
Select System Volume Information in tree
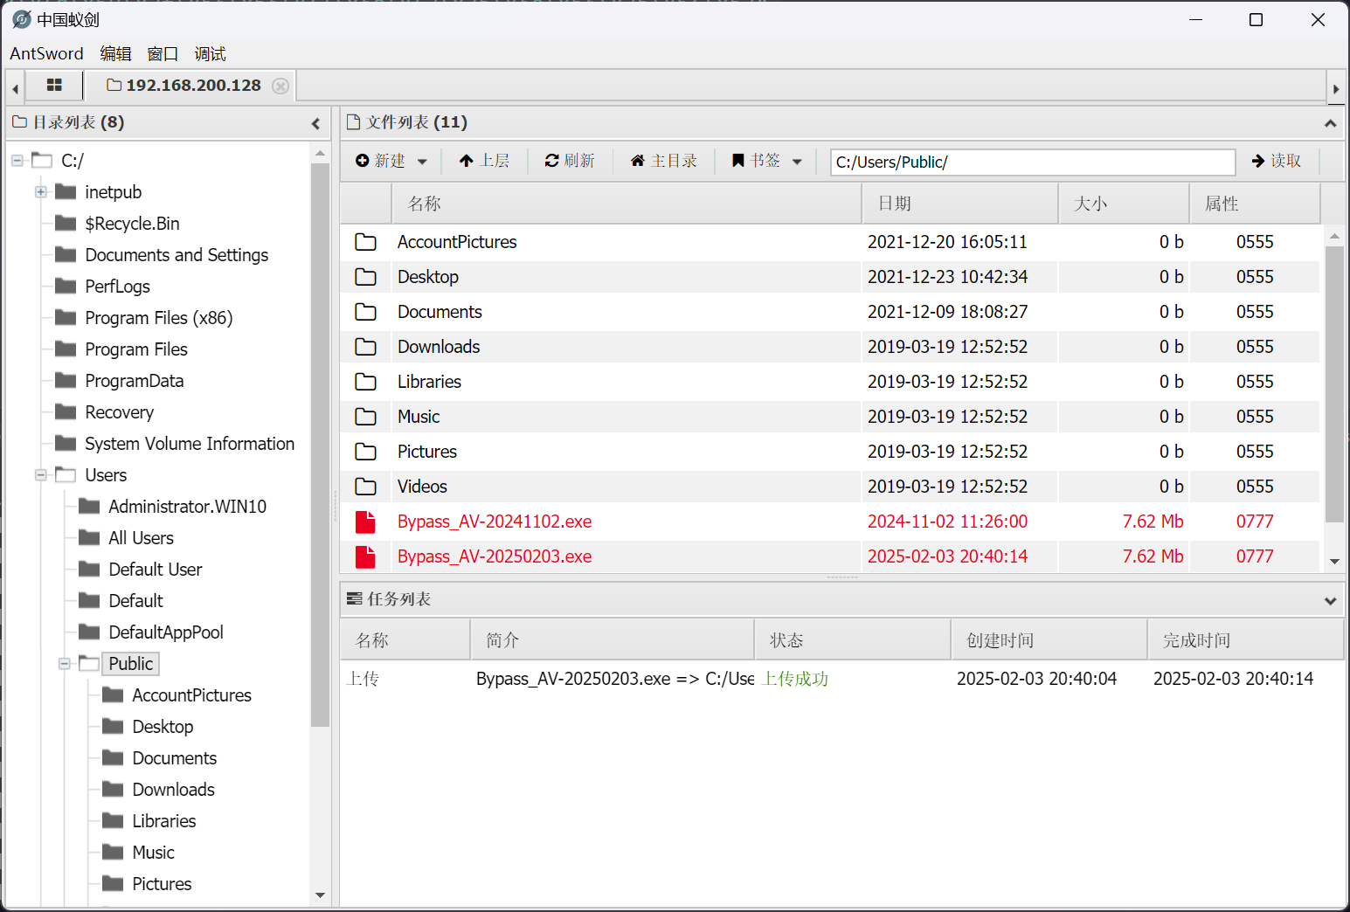click(190, 444)
